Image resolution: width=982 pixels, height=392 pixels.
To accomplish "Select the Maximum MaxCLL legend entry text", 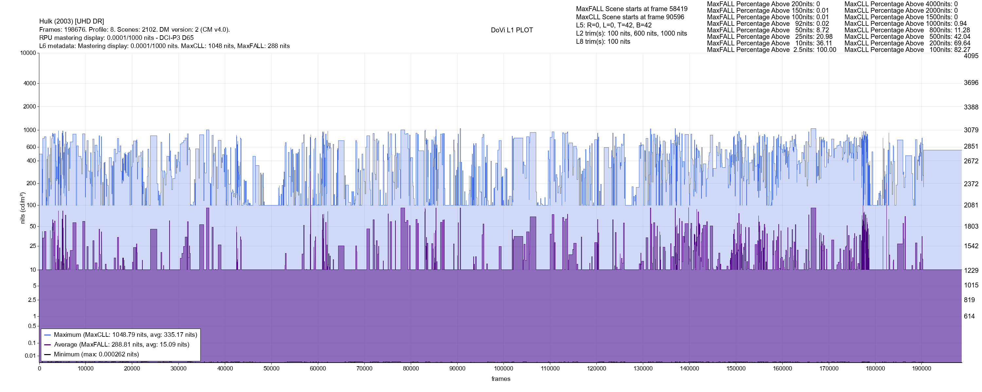I will [125, 335].
